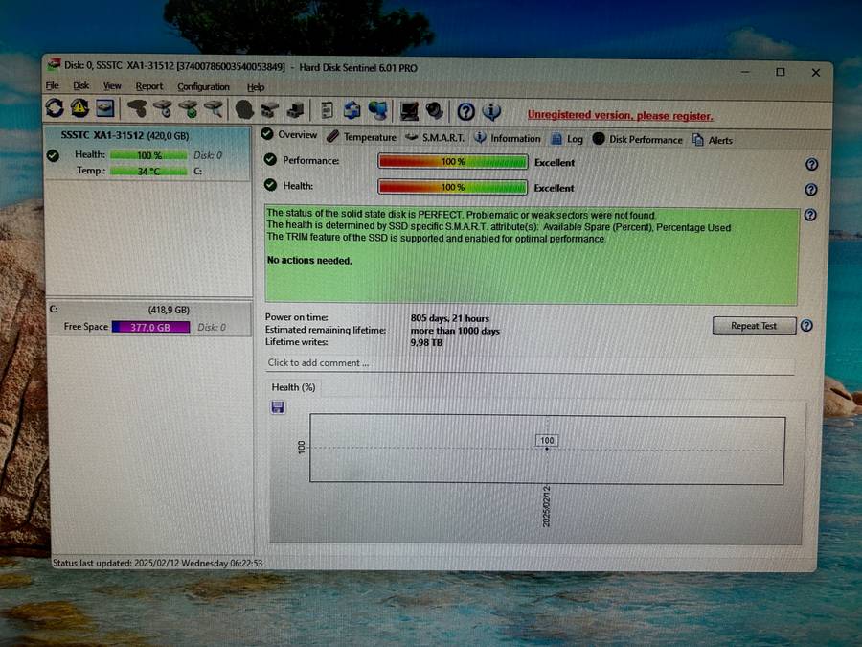Image resolution: width=862 pixels, height=647 pixels.
Task: Click the help icon next to Repeat Test
Action: pyautogui.click(x=806, y=326)
